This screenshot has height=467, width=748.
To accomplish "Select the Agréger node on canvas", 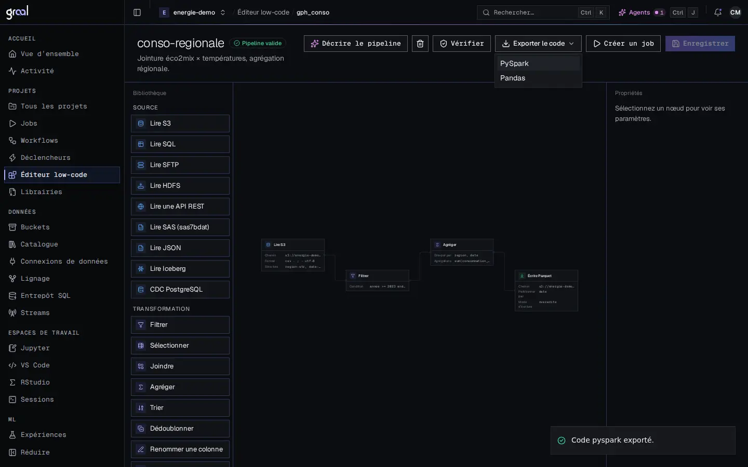I will [462, 252].
